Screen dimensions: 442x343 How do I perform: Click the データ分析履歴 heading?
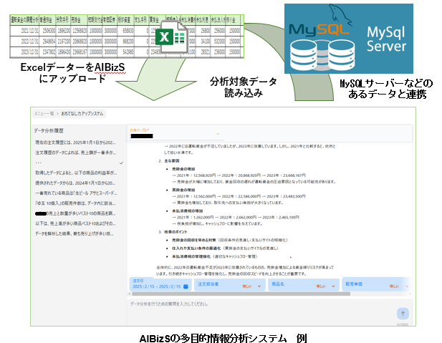(x=49, y=130)
